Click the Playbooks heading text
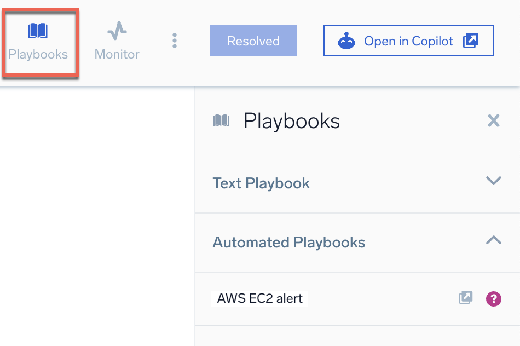 click(x=292, y=120)
